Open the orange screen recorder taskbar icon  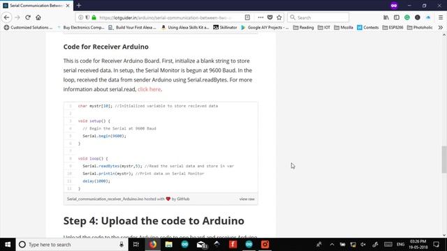265,245
